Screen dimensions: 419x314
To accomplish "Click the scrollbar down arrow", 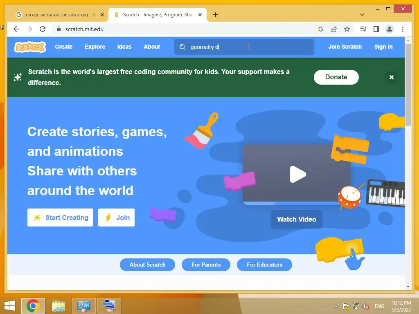I will click(408, 287).
